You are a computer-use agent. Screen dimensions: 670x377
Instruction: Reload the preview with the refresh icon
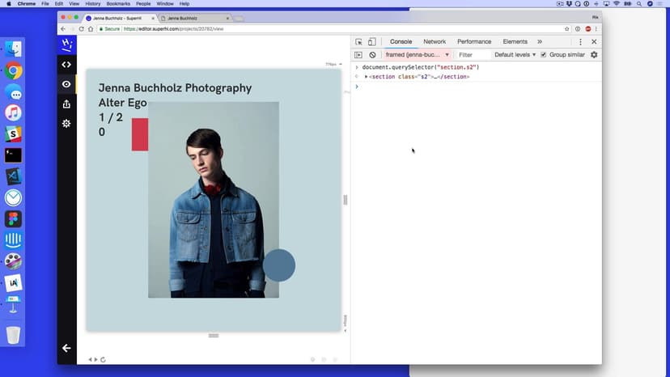(104, 360)
